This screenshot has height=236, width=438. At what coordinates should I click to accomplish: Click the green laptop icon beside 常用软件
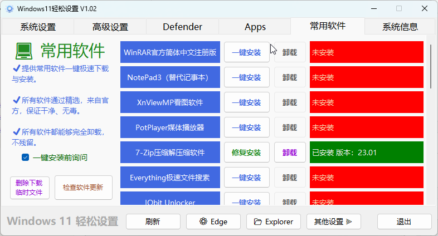click(24, 51)
